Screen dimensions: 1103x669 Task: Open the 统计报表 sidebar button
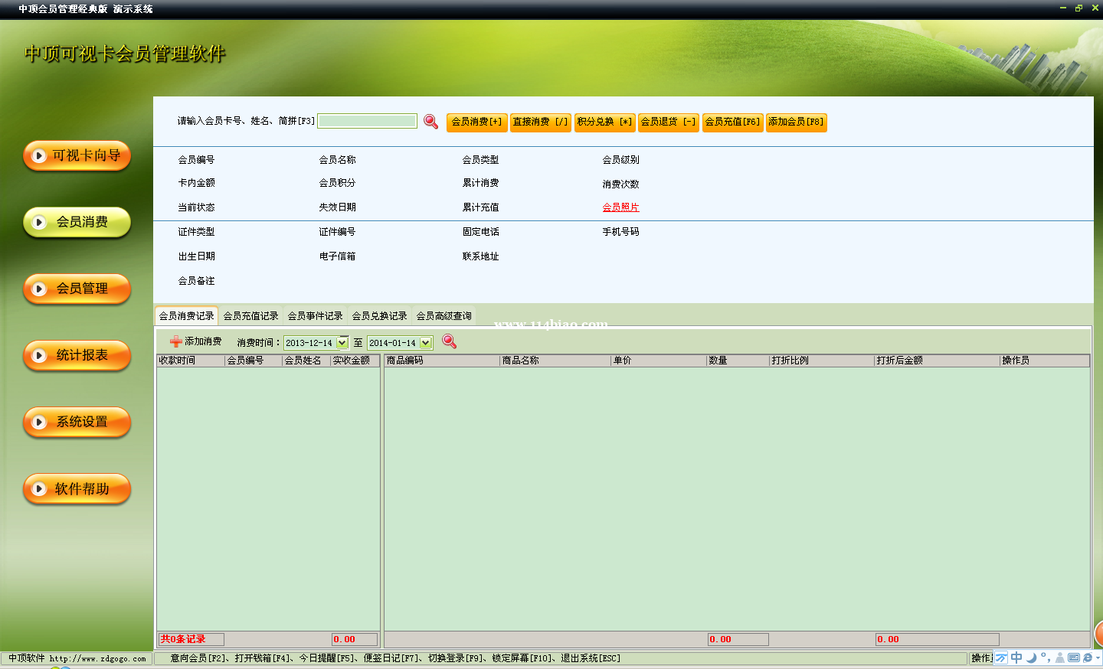[x=77, y=355]
